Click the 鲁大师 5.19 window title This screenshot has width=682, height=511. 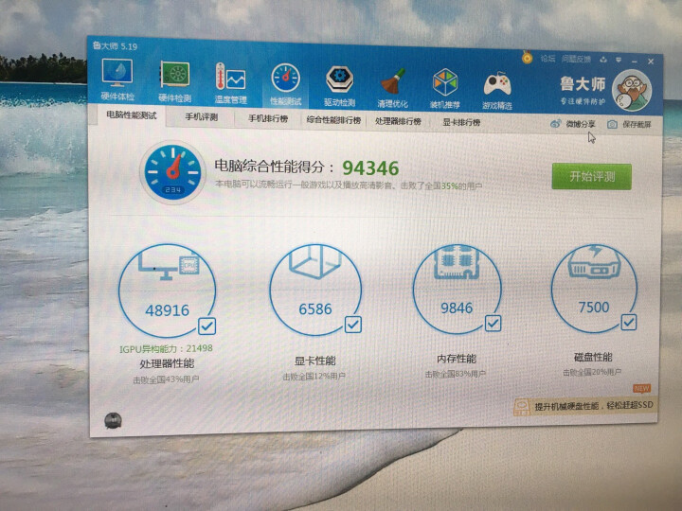tap(115, 45)
